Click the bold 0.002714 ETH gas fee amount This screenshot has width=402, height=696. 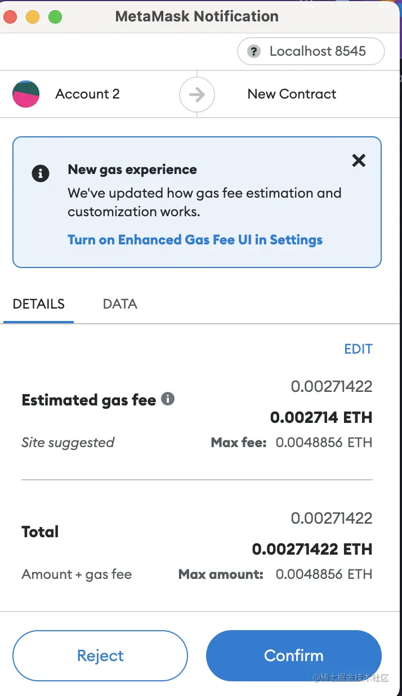[x=321, y=418]
